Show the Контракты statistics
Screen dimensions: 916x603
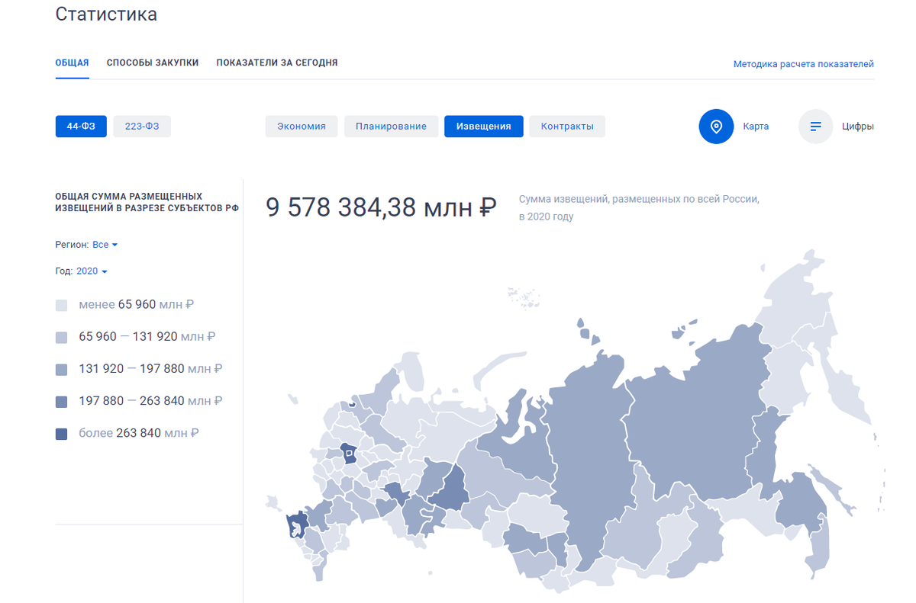pos(567,127)
